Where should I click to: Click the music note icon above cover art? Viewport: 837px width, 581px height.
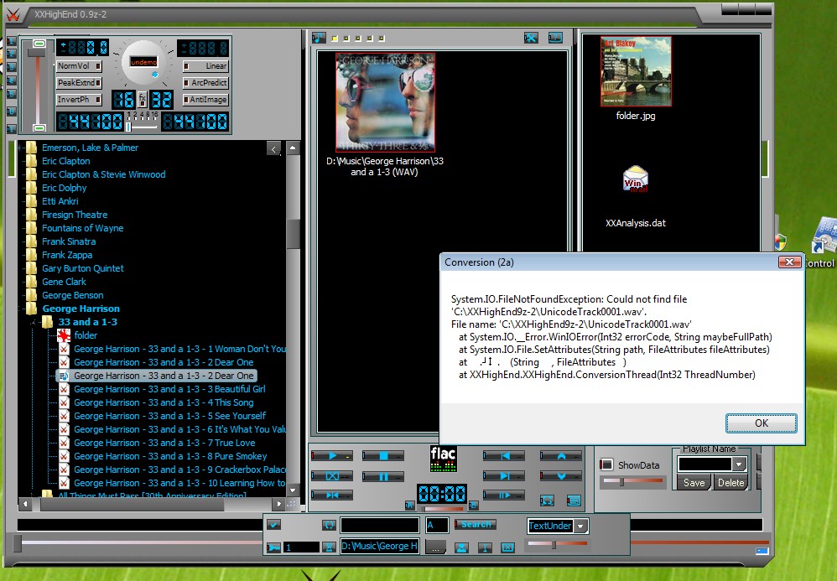tap(319, 38)
